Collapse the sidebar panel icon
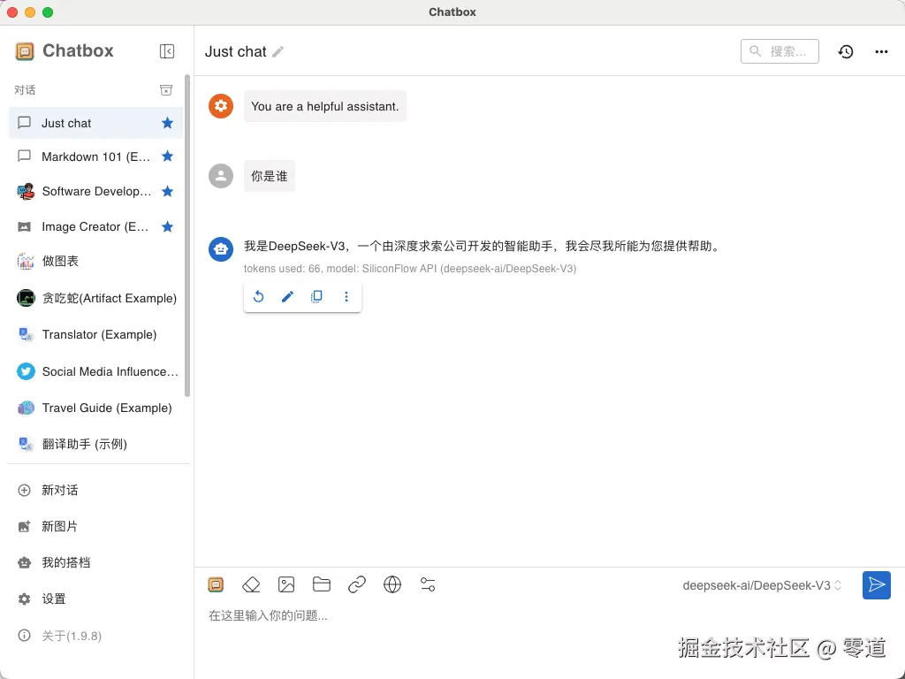Viewport: 905px width, 679px height. [167, 51]
